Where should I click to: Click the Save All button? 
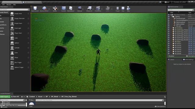pos(15,97)
